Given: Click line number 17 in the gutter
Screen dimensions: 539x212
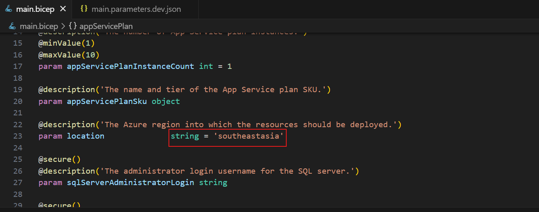Looking at the screenshot, I should [x=18, y=66].
